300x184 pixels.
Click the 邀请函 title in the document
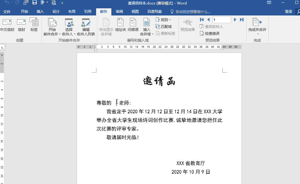coord(159,81)
